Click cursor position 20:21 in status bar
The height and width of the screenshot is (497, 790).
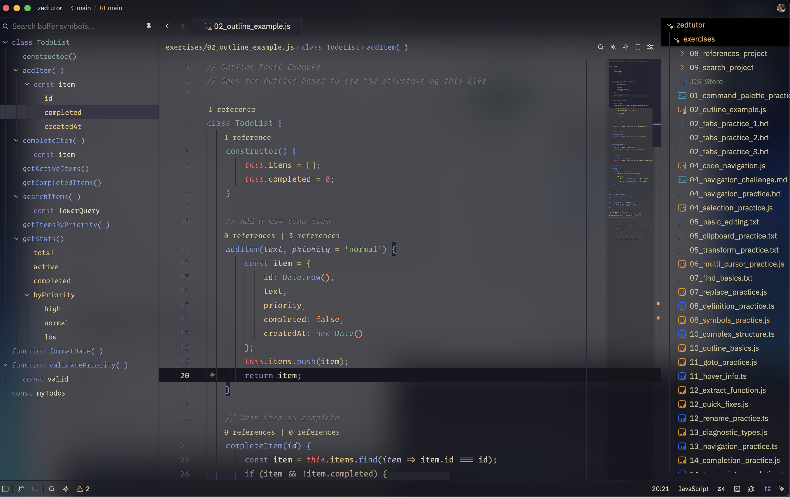click(660, 489)
